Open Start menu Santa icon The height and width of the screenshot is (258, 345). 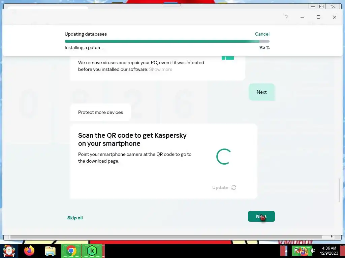(9, 251)
